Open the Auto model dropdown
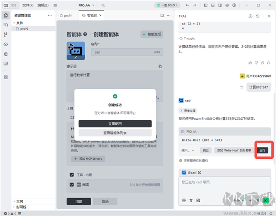This screenshot has height=216, width=276. [x=239, y=200]
